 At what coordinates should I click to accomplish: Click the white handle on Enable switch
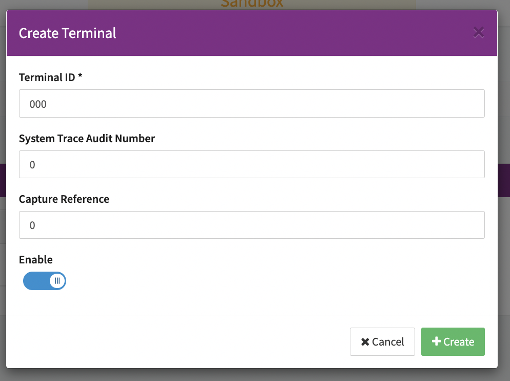[57, 281]
